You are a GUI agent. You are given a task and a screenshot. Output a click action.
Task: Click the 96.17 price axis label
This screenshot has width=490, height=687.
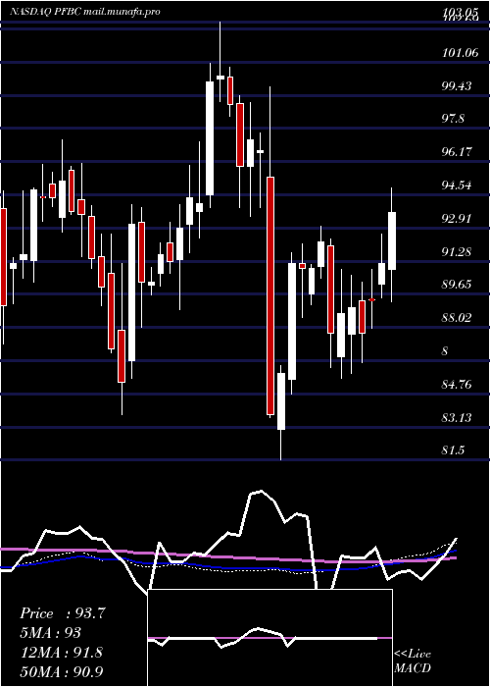pyautogui.click(x=457, y=151)
